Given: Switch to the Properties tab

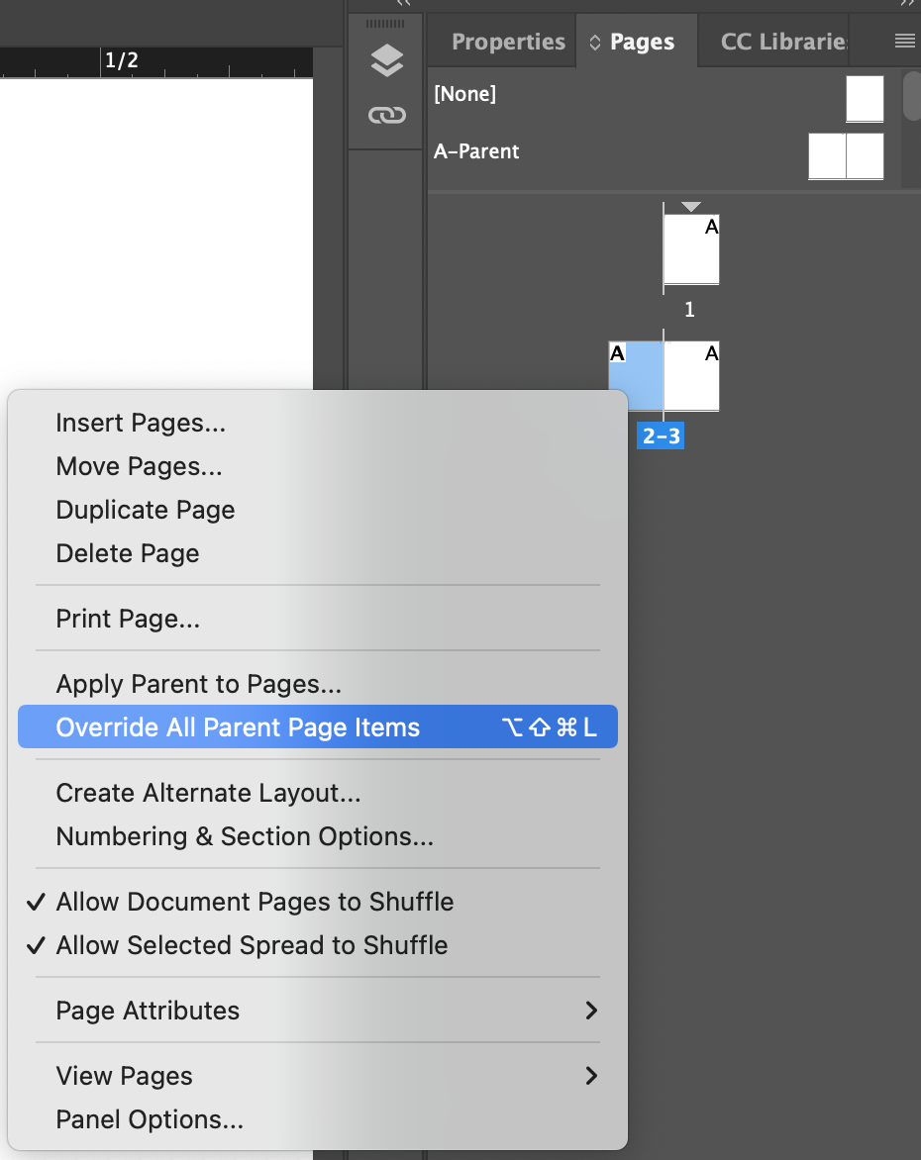Looking at the screenshot, I should (x=508, y=42).
